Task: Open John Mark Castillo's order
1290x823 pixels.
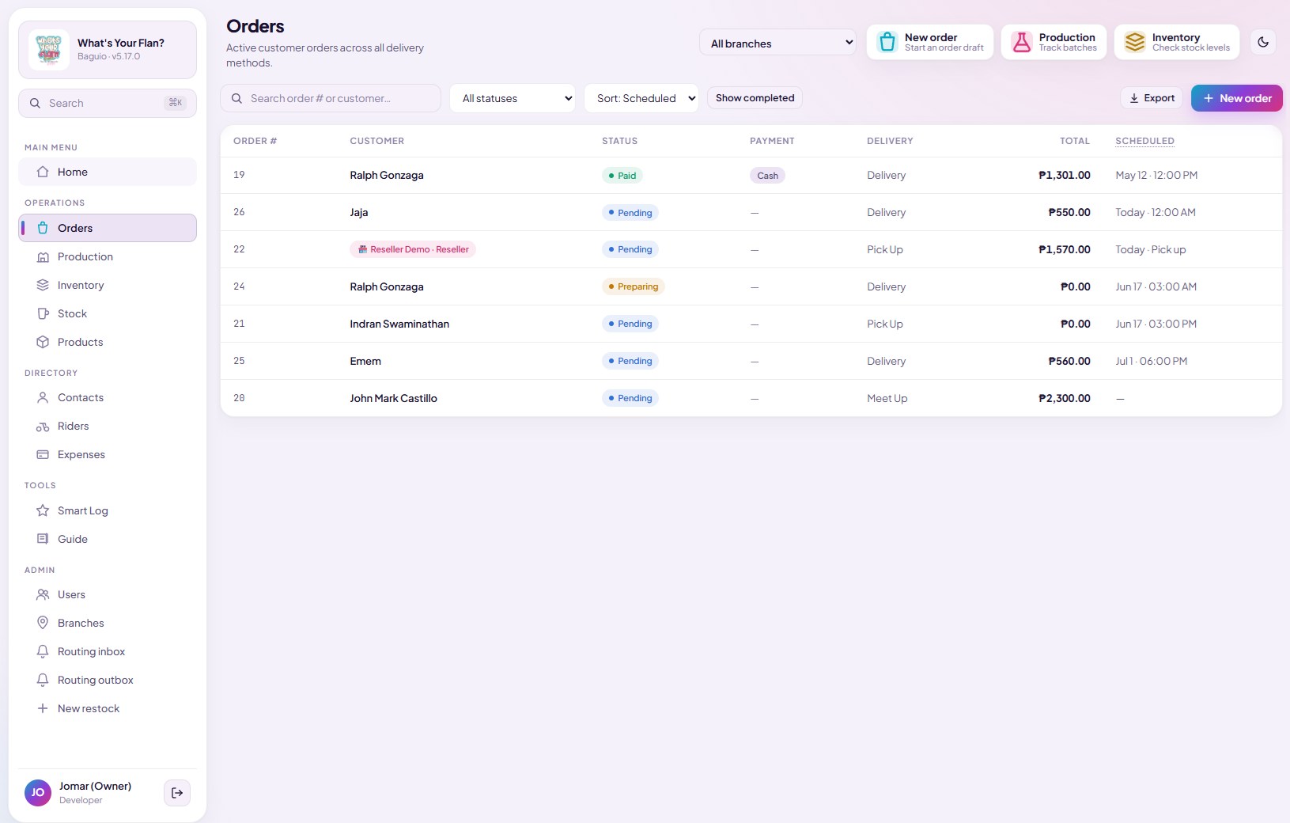Action: tap(751, 398)
